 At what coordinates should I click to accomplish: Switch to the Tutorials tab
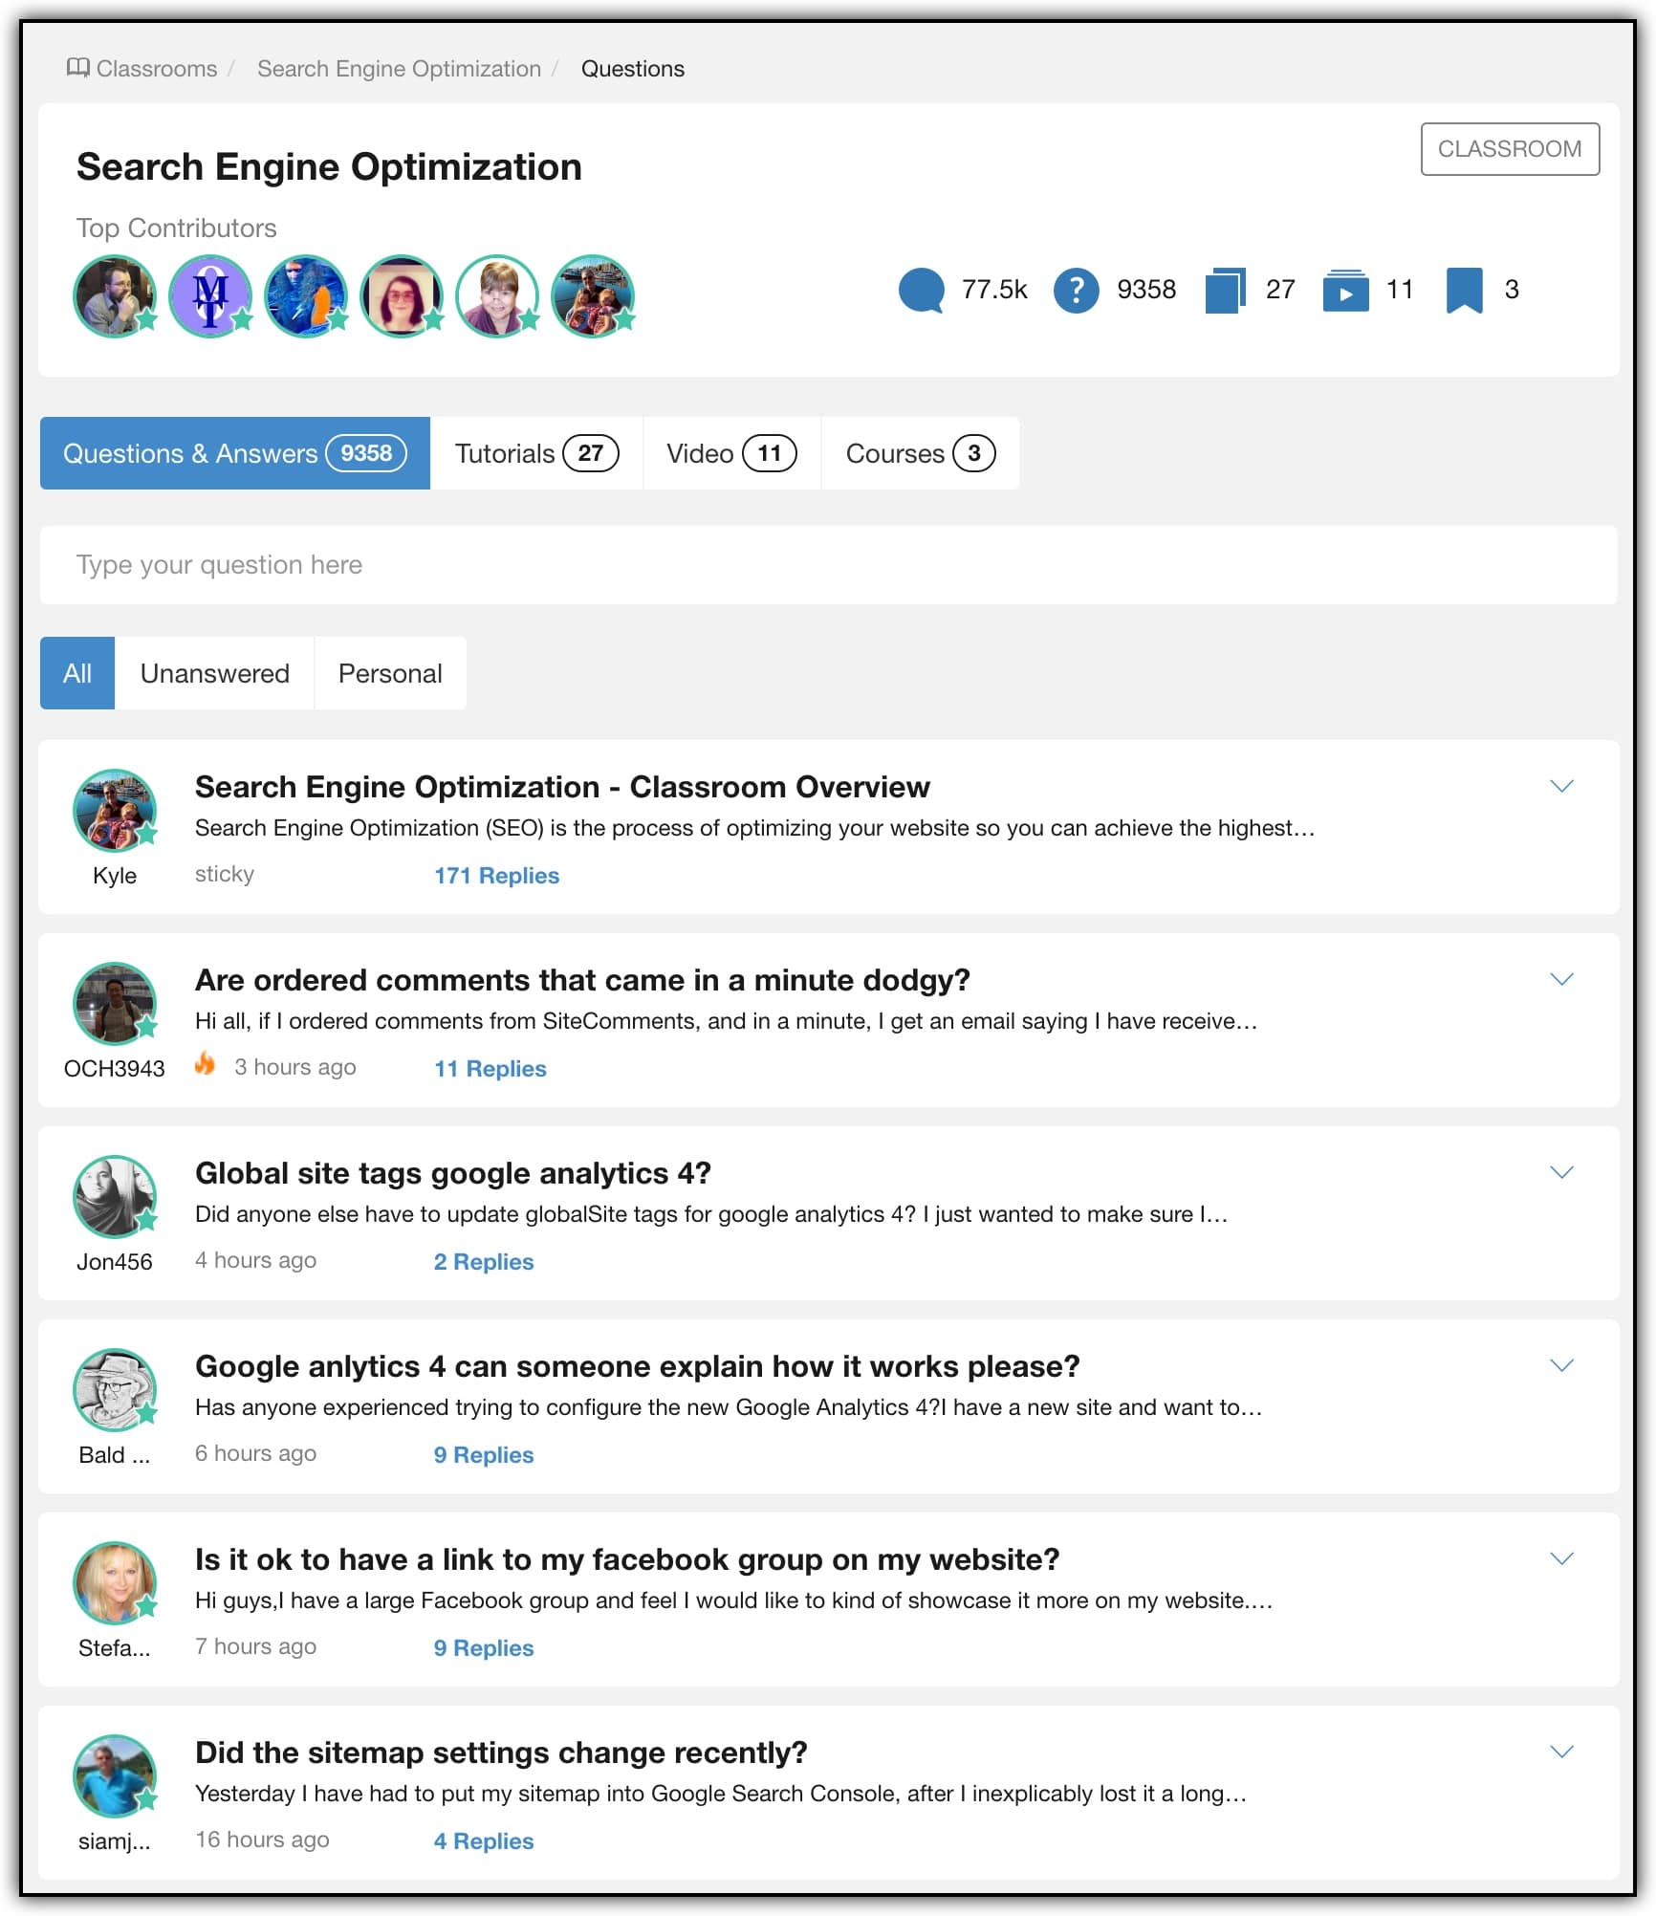click(x=535, y=453)
